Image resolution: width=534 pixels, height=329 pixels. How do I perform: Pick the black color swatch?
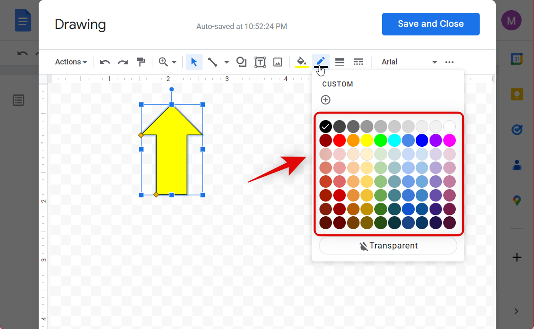coord(325,127)
